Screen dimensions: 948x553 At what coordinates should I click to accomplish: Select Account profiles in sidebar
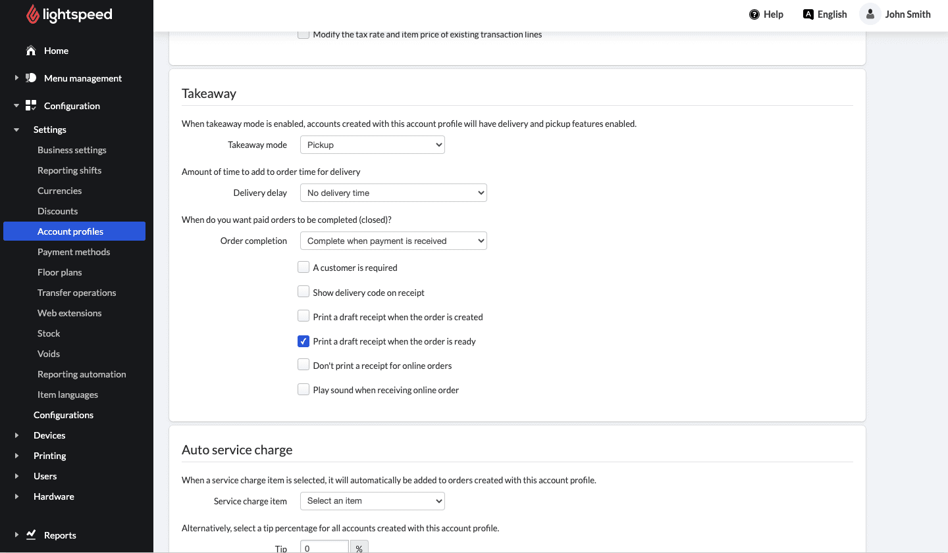[74, 231]
